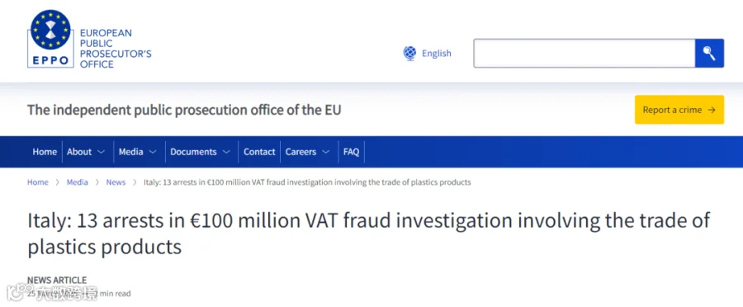This screenshot has width=743, height=307.
Task: Expand the Careers menu chevron
Action: (x=325, y=152)
